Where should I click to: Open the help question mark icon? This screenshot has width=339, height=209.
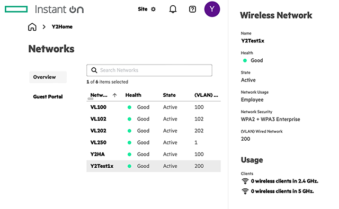192,9
